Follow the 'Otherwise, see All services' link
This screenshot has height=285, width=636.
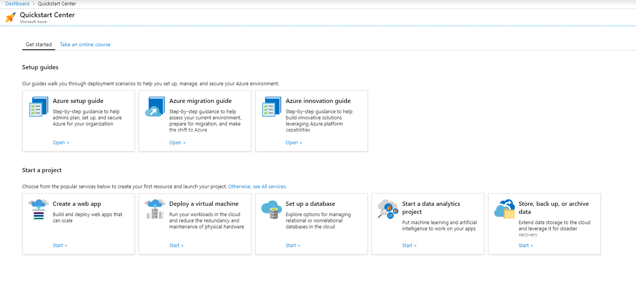click(x=257, y=187)
